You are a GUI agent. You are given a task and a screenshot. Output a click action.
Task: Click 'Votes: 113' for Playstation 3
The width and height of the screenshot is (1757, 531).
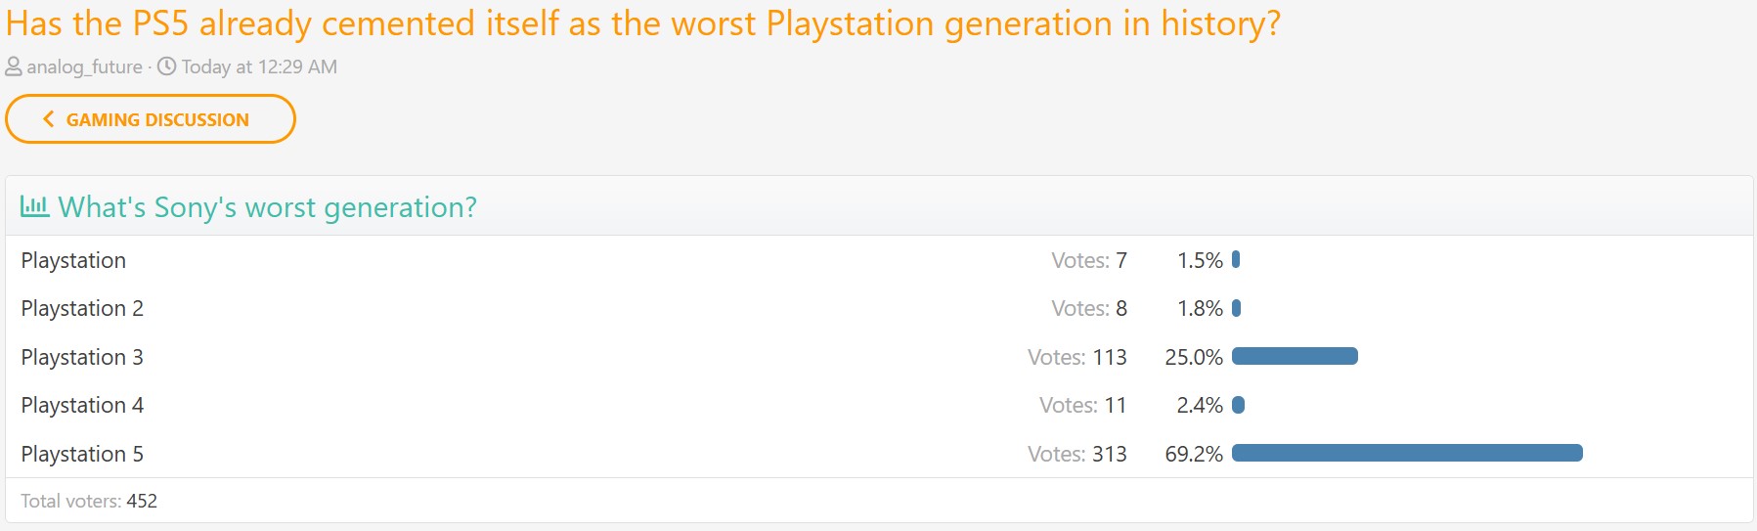[x=1077, y=357]
